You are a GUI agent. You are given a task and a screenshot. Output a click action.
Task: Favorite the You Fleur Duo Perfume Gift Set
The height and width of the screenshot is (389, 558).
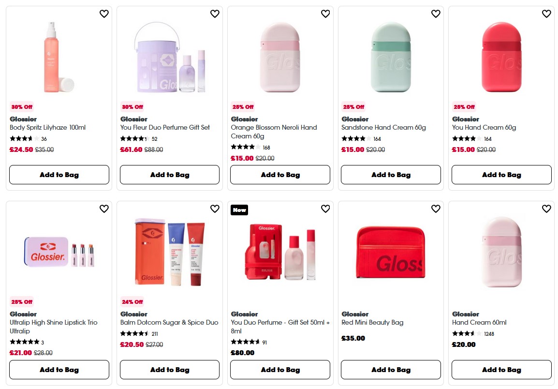(215, 14)
